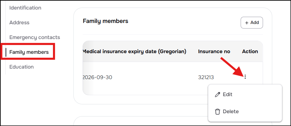This screenshot has height=126, width=291.
Task: Open the Address section in the sidebar
Action: (19, 23)
